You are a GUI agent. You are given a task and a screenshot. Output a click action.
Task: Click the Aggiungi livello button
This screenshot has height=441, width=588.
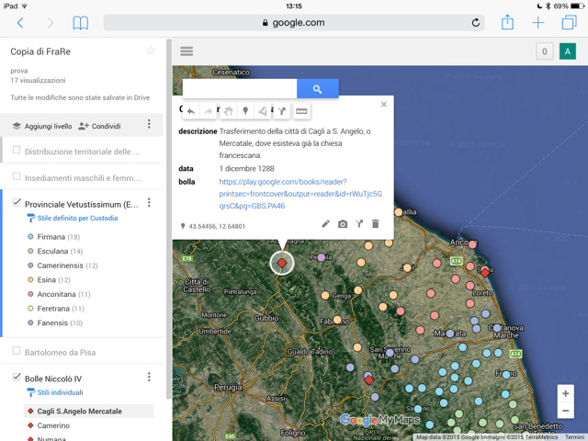(x=42, y=126)
